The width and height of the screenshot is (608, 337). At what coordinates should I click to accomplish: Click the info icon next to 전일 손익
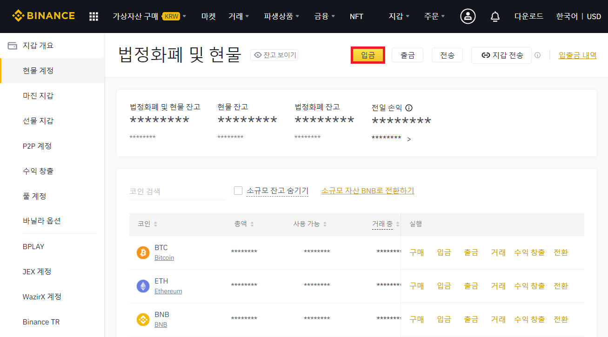409,108
